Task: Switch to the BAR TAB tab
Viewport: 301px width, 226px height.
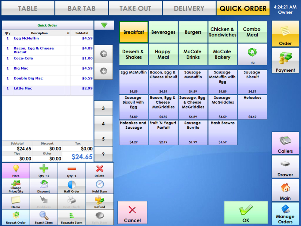Action: pos(82,8)
